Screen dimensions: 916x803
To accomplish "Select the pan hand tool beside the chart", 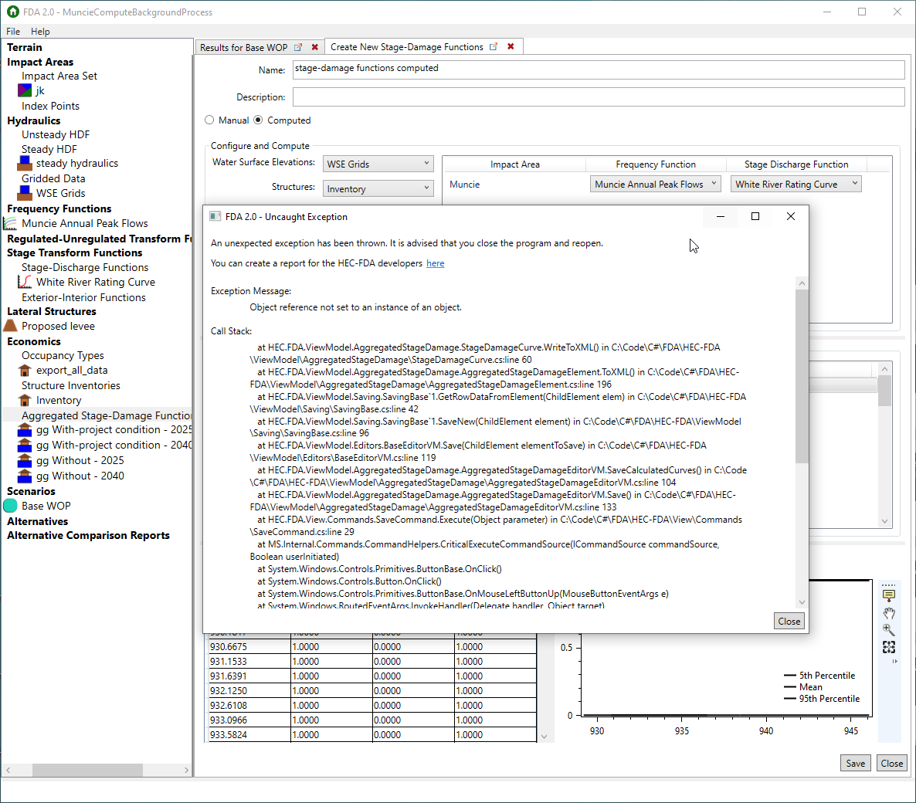I will click(x=889, y=613).
